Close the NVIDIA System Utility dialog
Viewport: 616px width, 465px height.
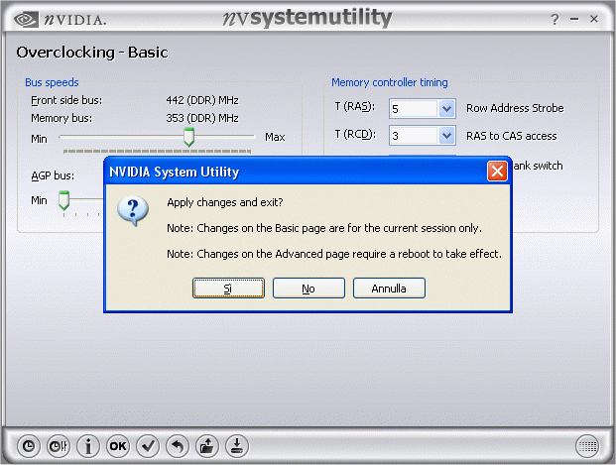497,172
